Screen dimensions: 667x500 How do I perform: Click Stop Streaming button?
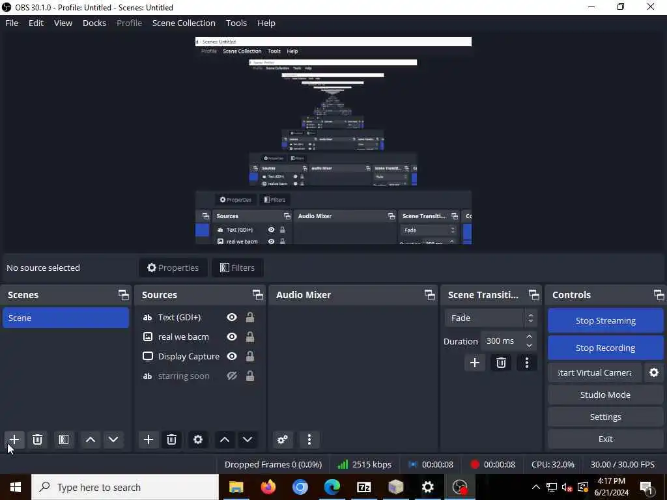(605, 320)
